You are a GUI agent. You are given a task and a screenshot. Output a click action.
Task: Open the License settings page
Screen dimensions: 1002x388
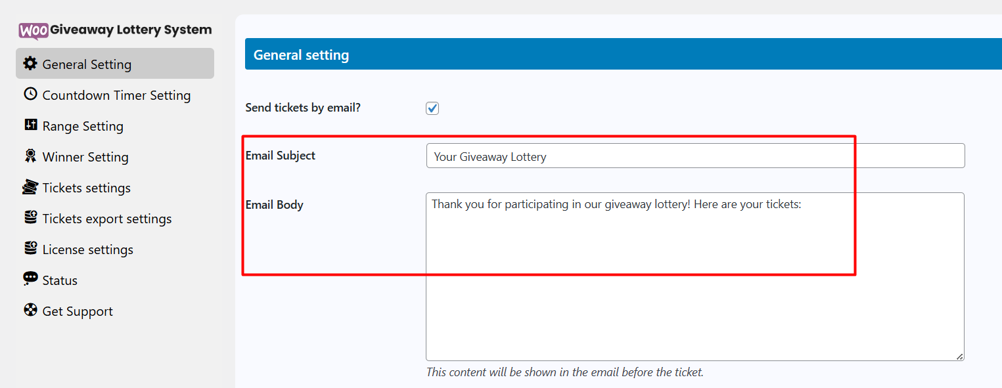coord(88,249)
